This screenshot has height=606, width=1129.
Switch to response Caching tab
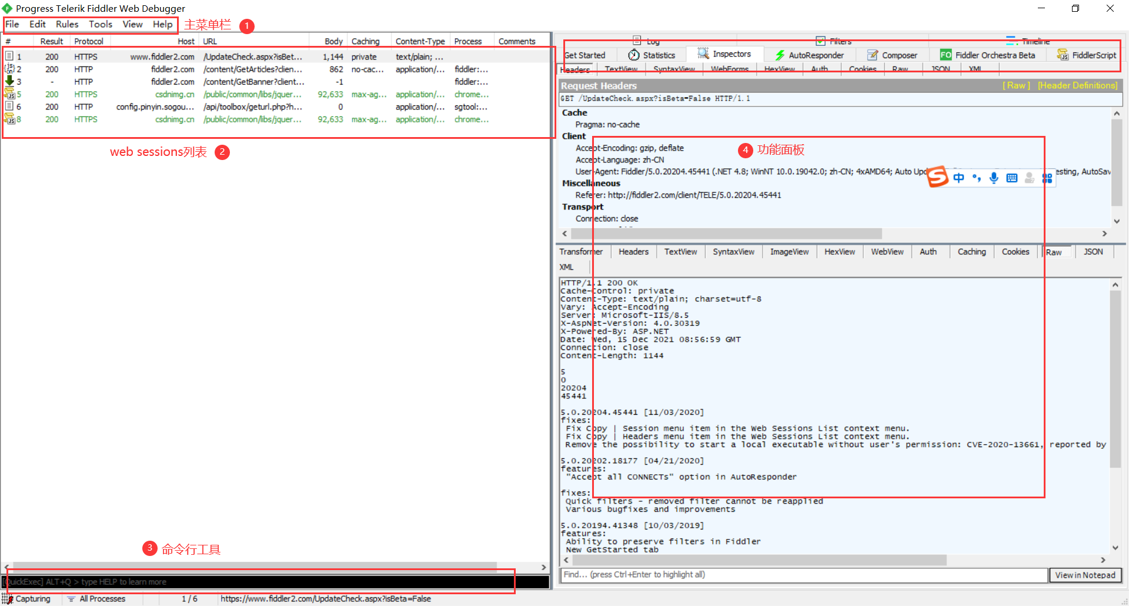pyautogui.click(x=971, y=251)
